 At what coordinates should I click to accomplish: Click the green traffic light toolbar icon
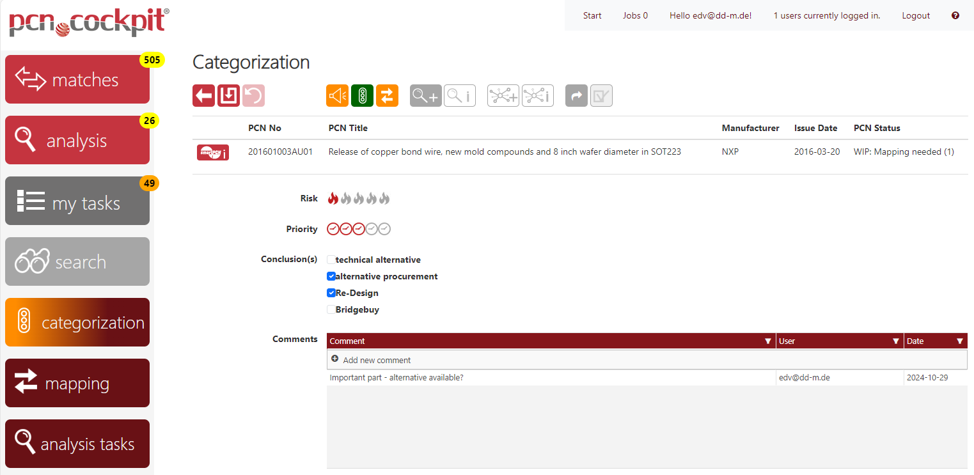click(362, 96)
